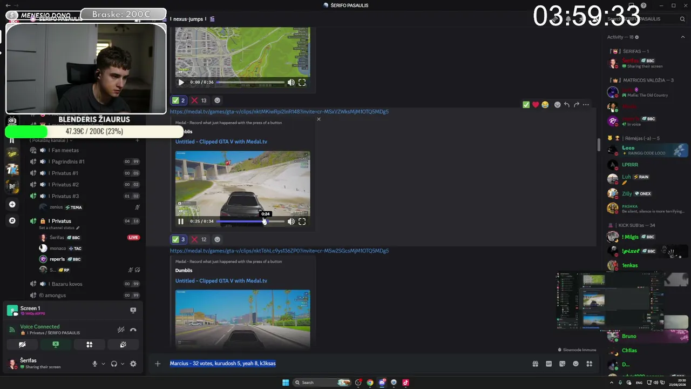Pause the video at 0:25 / 0:34
This screenshot has width=691, height=389.
coord(181,221)
